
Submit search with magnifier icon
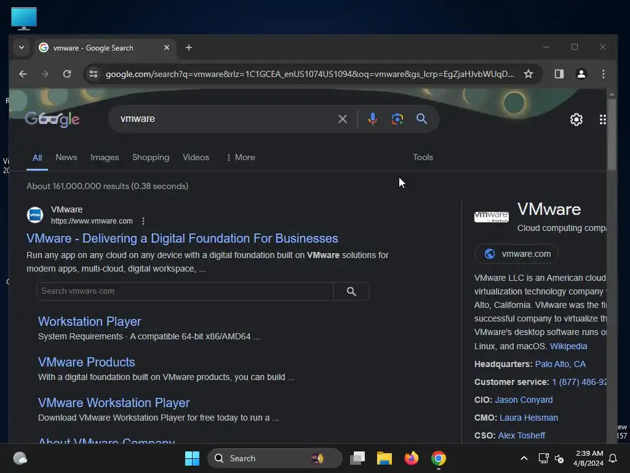tap(421, 119)
